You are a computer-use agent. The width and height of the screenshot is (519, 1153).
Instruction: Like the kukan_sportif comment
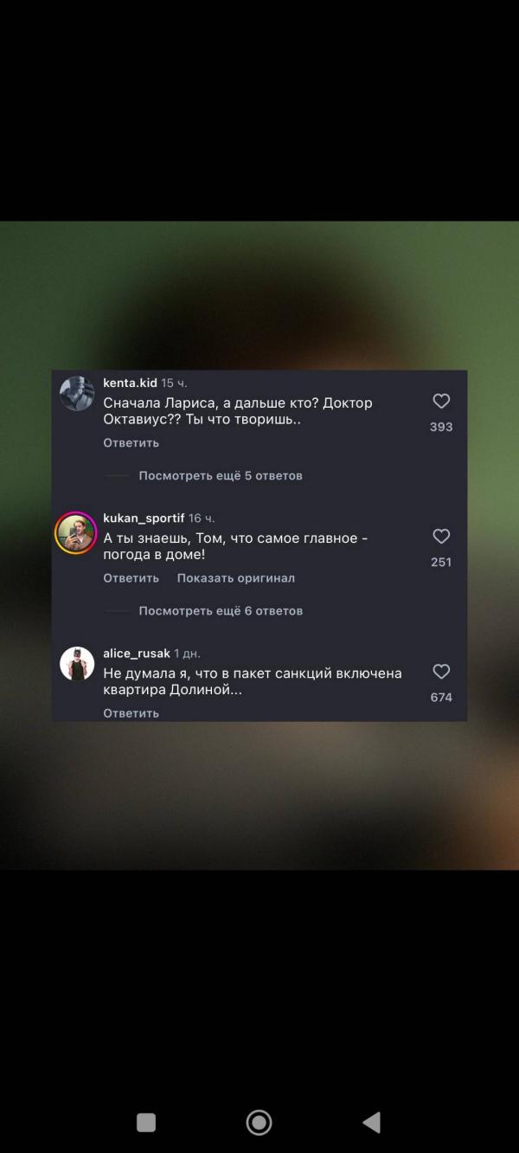pyautogui.click(x=441, y=537)
